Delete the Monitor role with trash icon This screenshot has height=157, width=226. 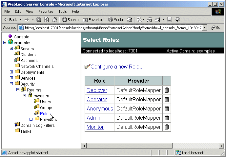(167, 127)
